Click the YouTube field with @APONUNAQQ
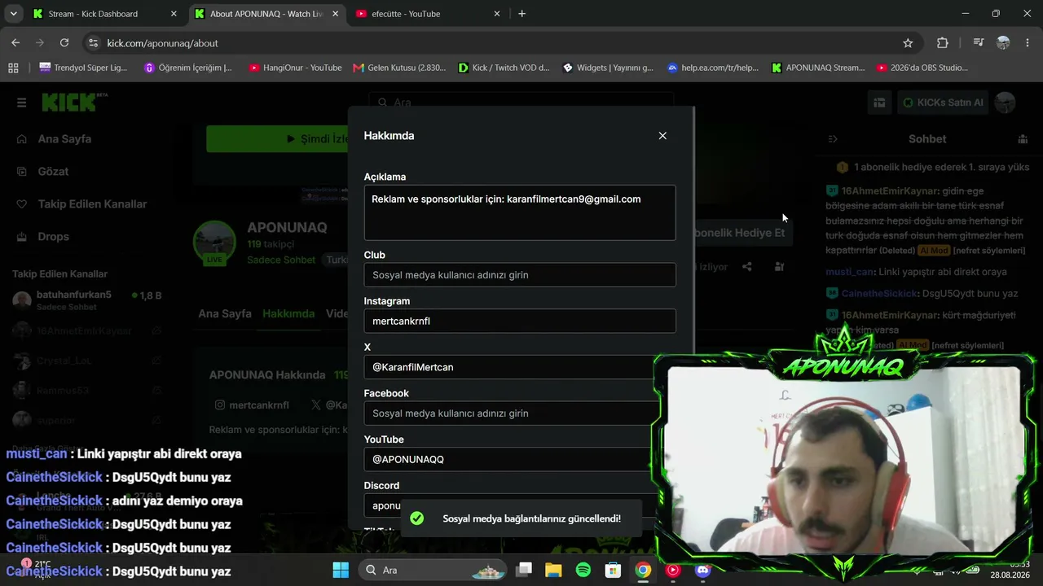The image size is (1043, 586). point(520,459)
